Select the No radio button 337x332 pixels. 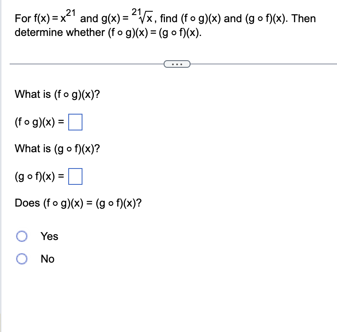22,259
